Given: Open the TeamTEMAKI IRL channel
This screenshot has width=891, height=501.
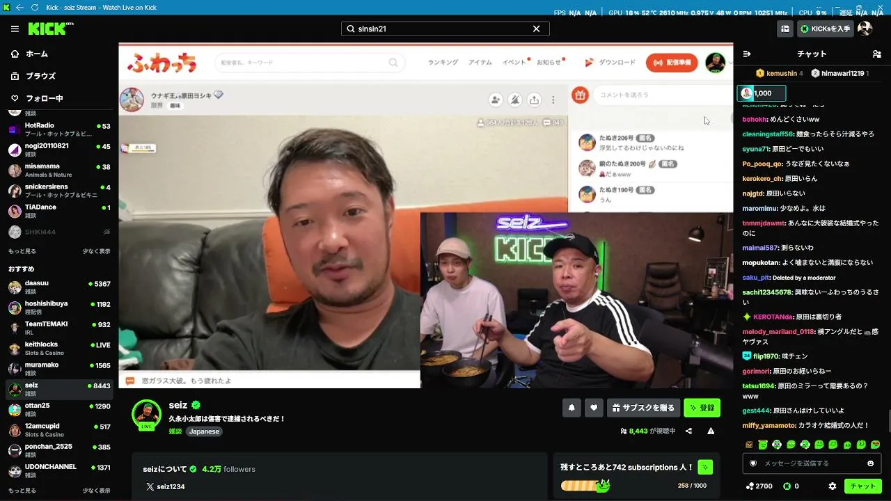Looking at the screenshot, I should (59, 328).
